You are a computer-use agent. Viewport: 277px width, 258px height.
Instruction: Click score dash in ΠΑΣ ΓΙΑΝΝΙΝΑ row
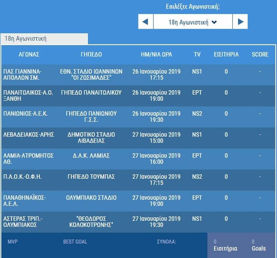pos(260,72)
